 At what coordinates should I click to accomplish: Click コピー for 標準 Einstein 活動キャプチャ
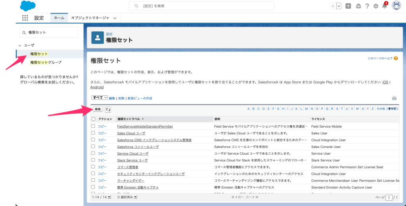click(x=102, y=187)
